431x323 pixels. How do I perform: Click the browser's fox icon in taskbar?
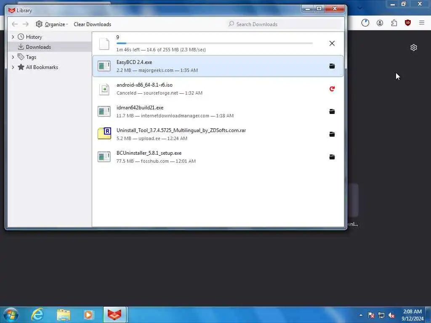(114, 315)
